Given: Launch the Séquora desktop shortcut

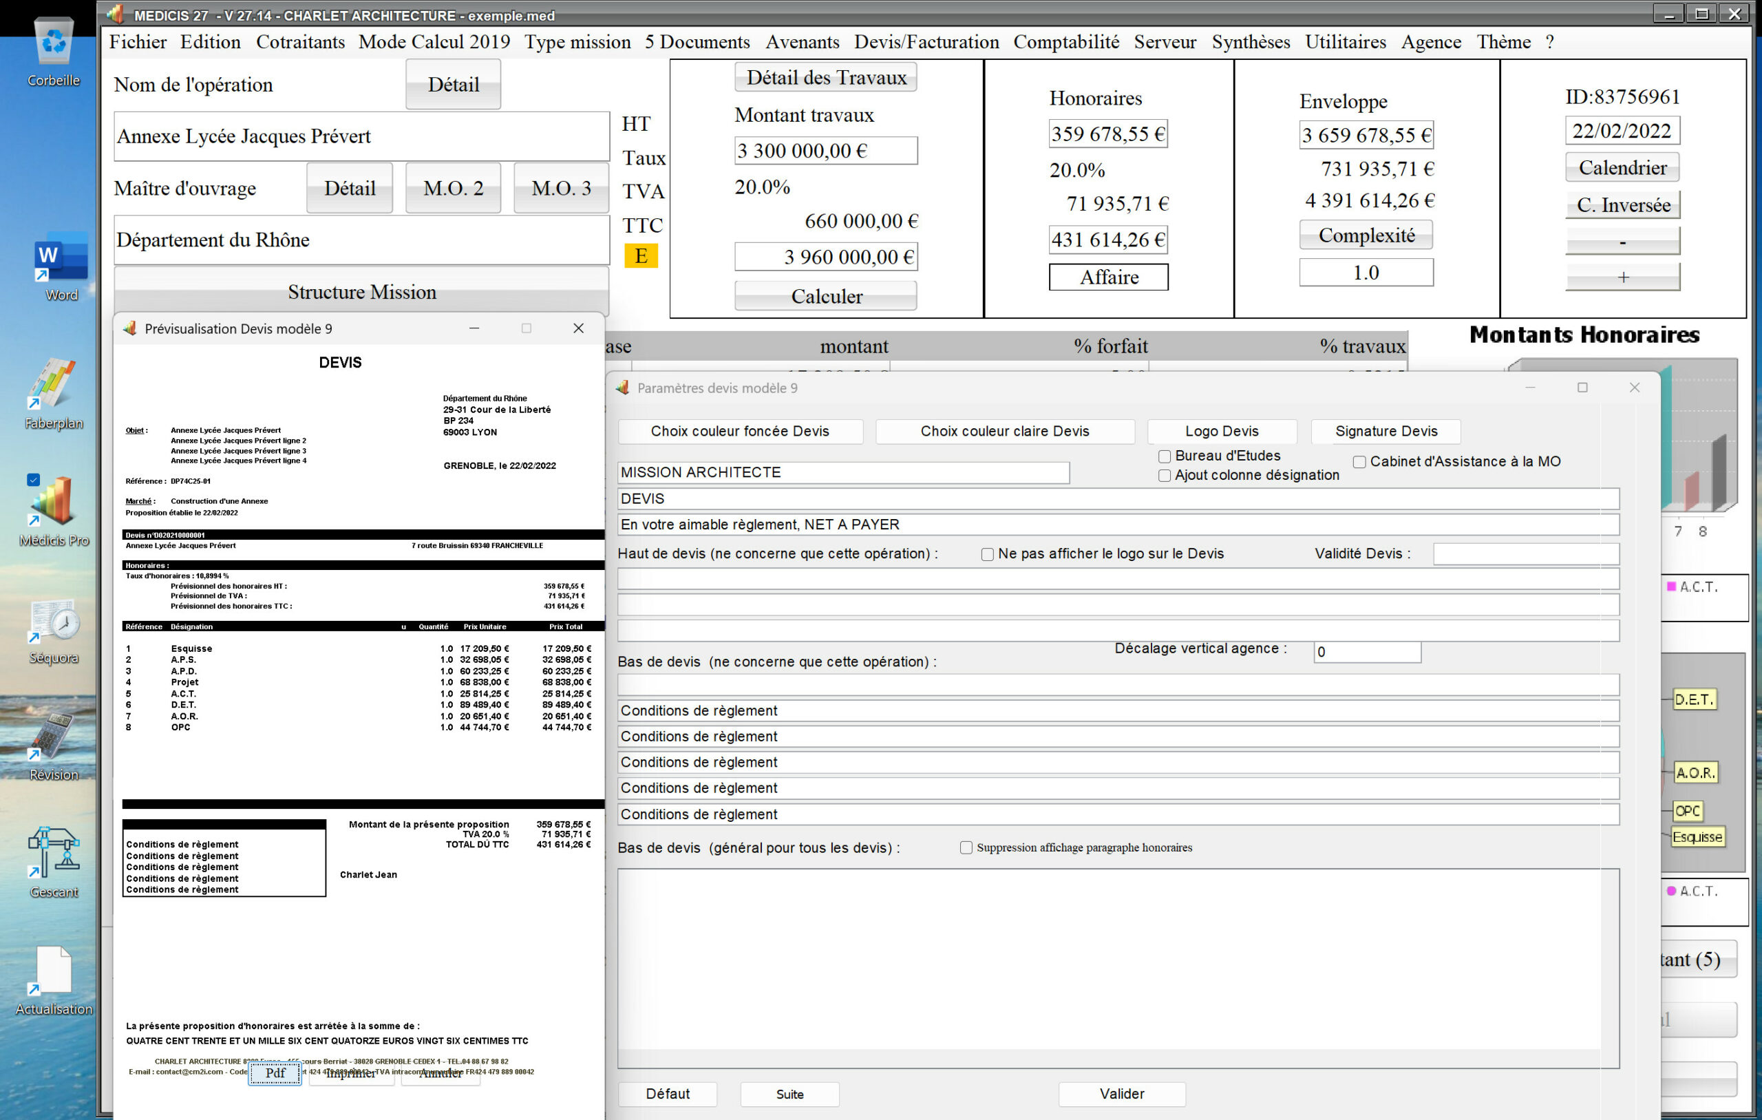Looking at the screenshot, I should click(53, 622).
